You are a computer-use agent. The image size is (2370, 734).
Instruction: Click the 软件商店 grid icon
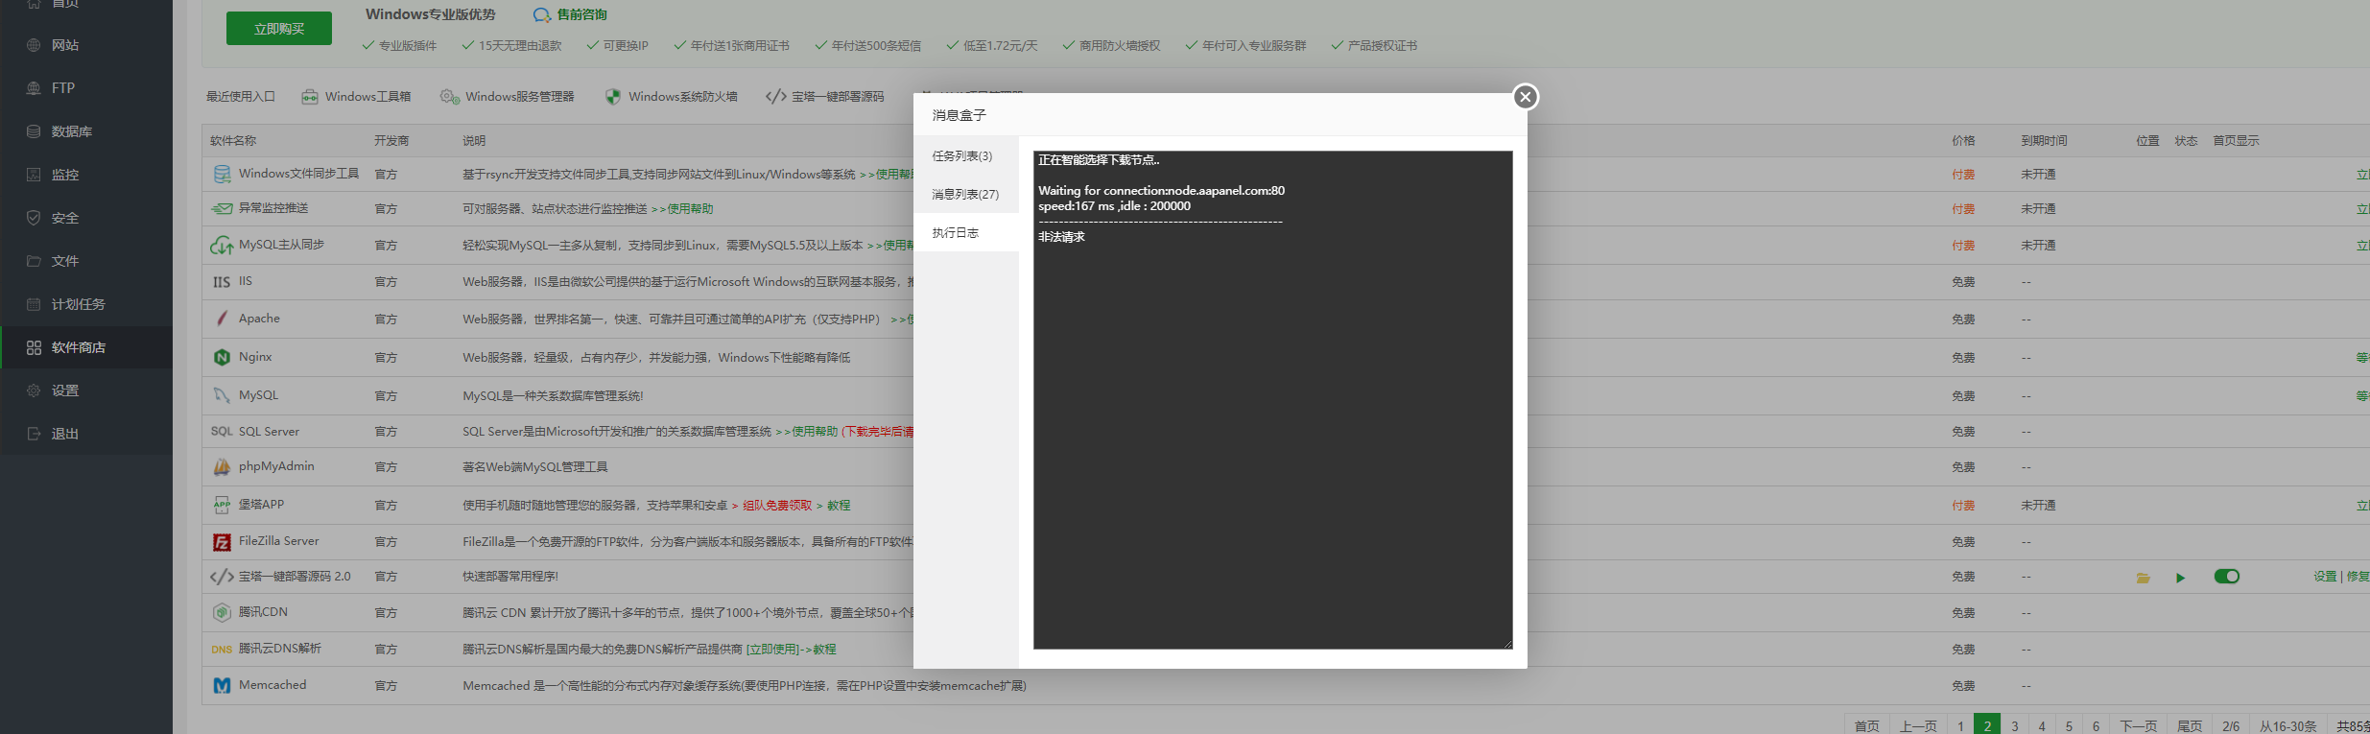(34, 347)
